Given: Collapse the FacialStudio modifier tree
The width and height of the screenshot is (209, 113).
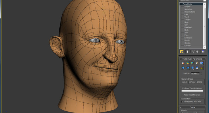Looking at the screenshot, I should [x=181, y=4].
